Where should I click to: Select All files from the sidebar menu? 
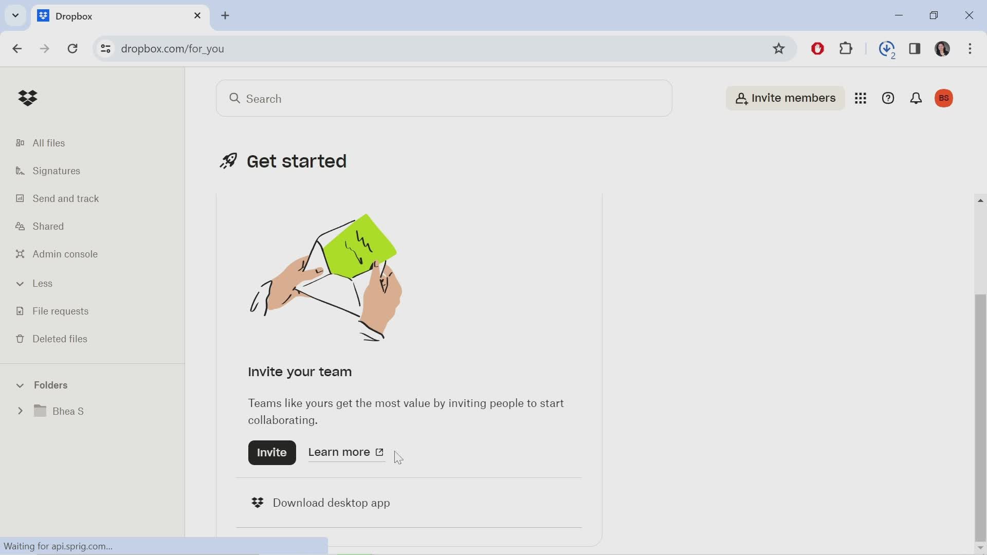point(49,143)
